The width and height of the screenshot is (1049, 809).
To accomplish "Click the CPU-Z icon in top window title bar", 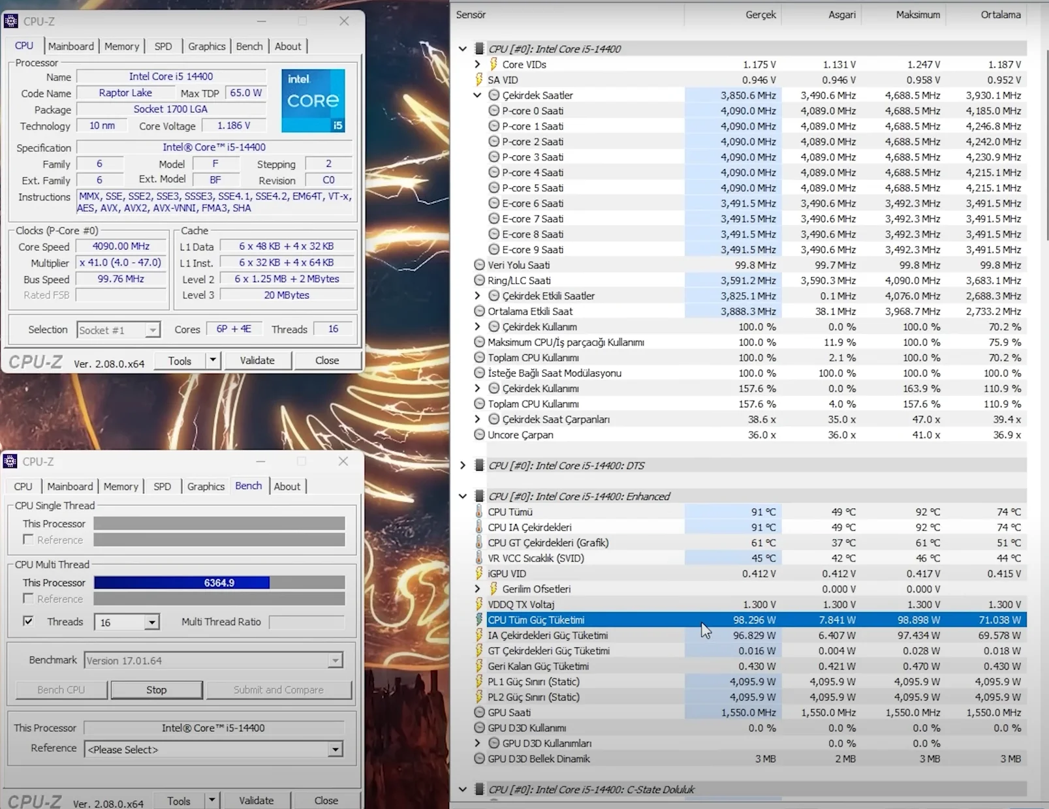I will 10,22.
